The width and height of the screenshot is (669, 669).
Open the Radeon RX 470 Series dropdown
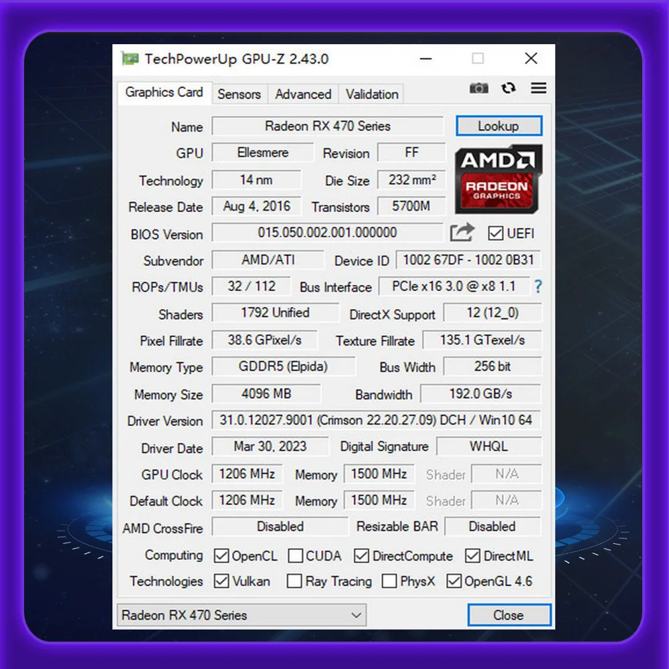point(357,614)
